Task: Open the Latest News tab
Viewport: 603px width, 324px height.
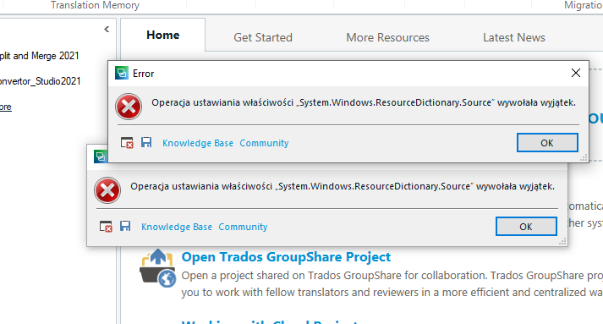Action: [514, 37]
